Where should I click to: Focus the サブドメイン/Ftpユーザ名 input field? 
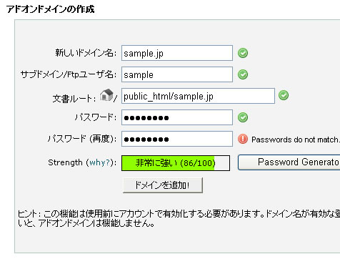tap(177, 74)
